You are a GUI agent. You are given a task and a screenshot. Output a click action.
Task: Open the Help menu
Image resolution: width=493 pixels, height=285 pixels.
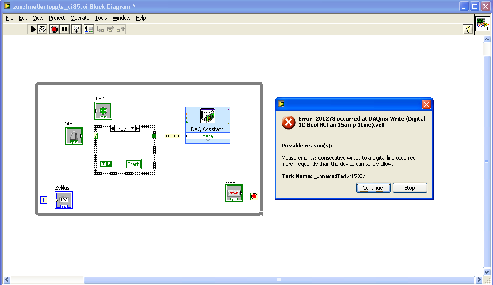[x=141, y=18]
